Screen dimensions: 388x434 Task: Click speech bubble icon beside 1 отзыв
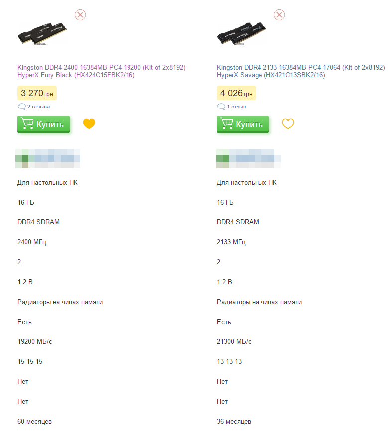click(x=221, y=107)
